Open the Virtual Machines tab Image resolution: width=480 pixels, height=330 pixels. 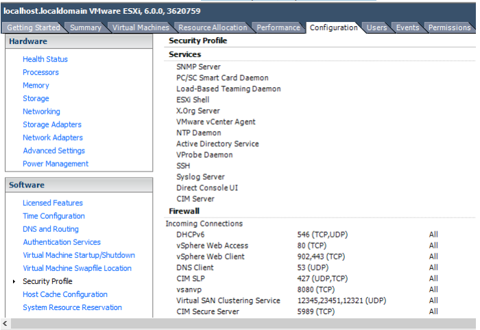point(141,27)
